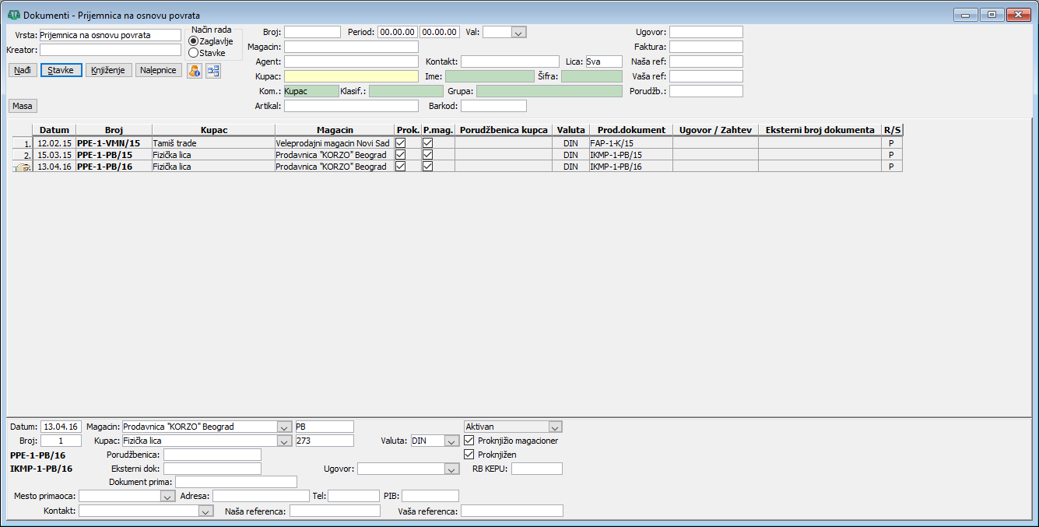Sort by Kupac column header
The height and width of the screenshot is (527, 1039).
213,130
